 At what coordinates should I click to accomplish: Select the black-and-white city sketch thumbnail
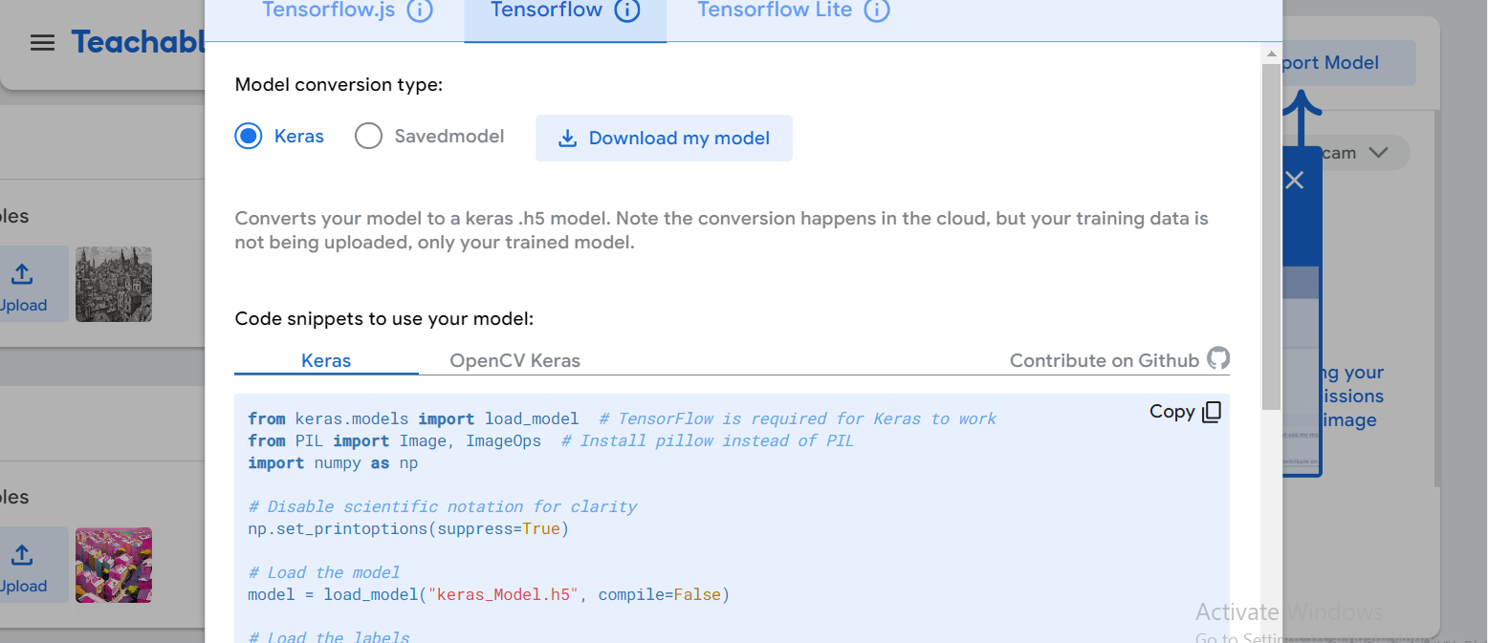pos(114,284)
